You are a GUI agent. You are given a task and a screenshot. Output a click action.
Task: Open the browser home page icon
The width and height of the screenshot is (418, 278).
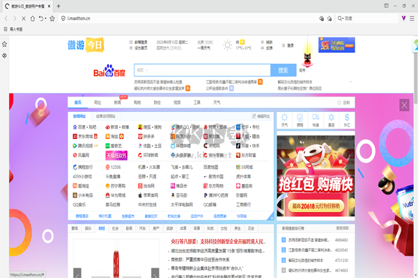(33, 18)
